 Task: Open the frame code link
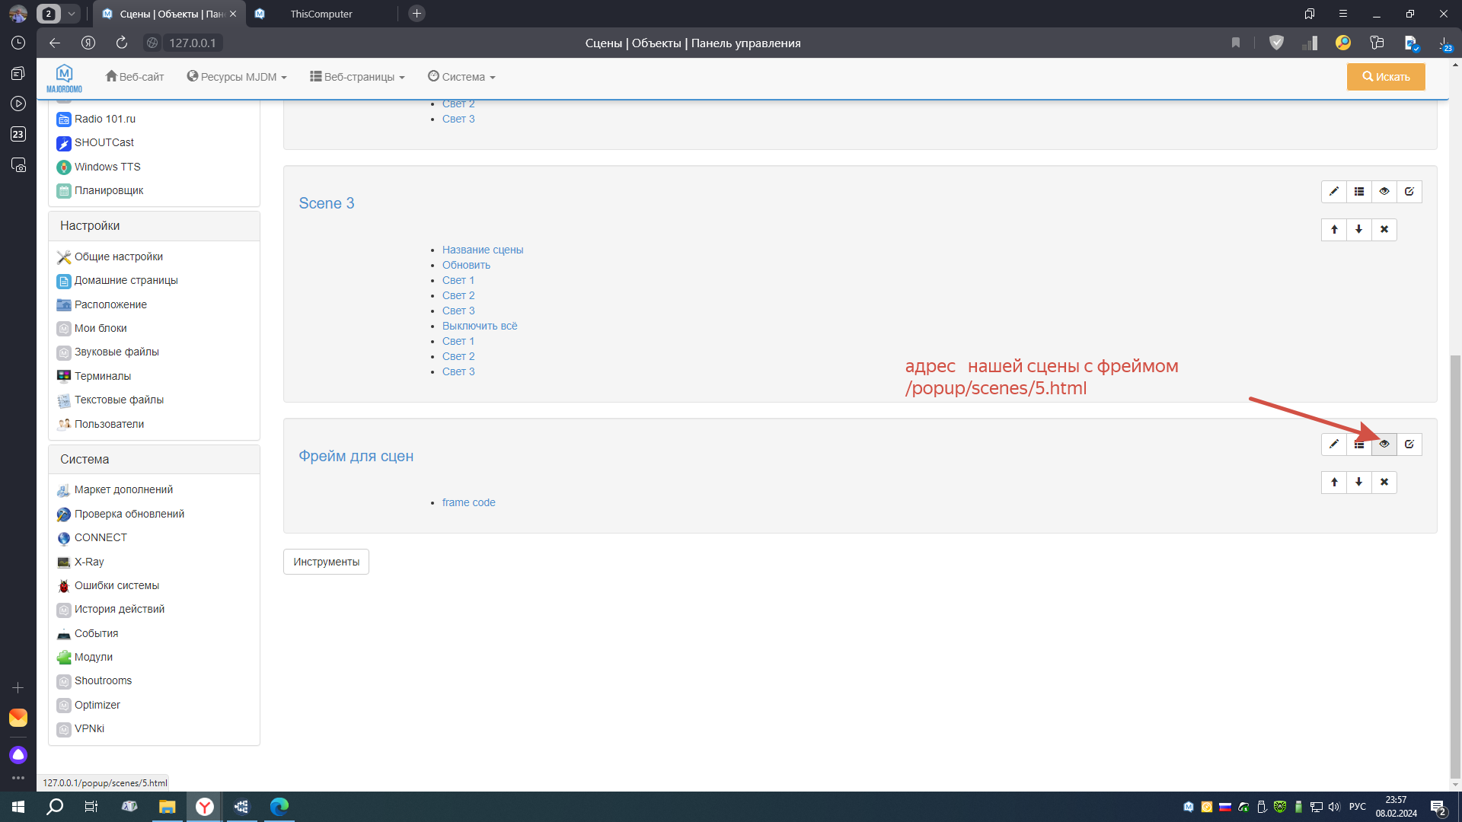pos(468,502)
